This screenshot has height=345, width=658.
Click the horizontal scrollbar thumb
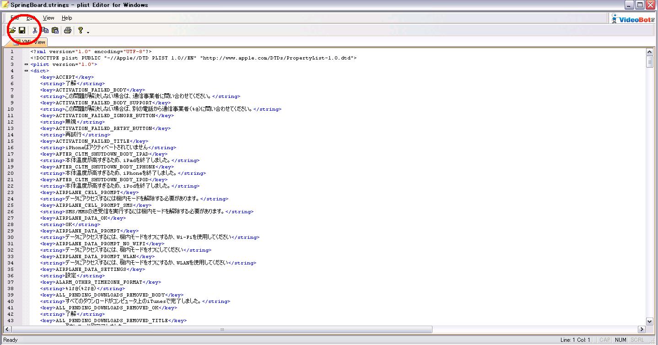point(222,329)
